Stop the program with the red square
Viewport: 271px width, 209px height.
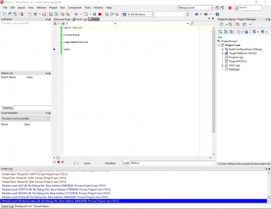100,14
